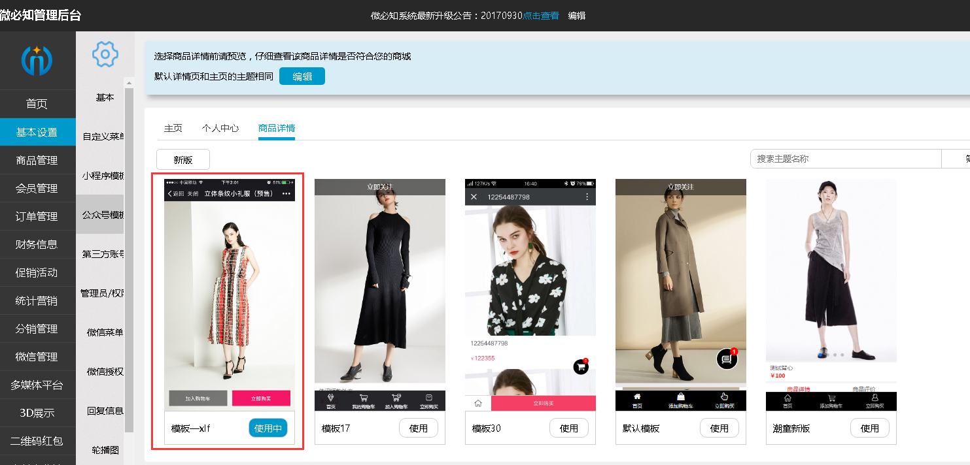Open the 点击查看 announcement link
The width and height of the screenshot is (970, 465).
coord(541,16)
